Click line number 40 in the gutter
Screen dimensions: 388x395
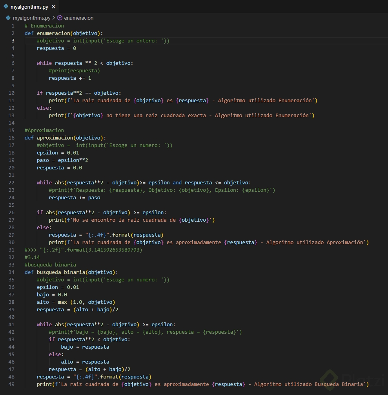[x=11, y=317]
